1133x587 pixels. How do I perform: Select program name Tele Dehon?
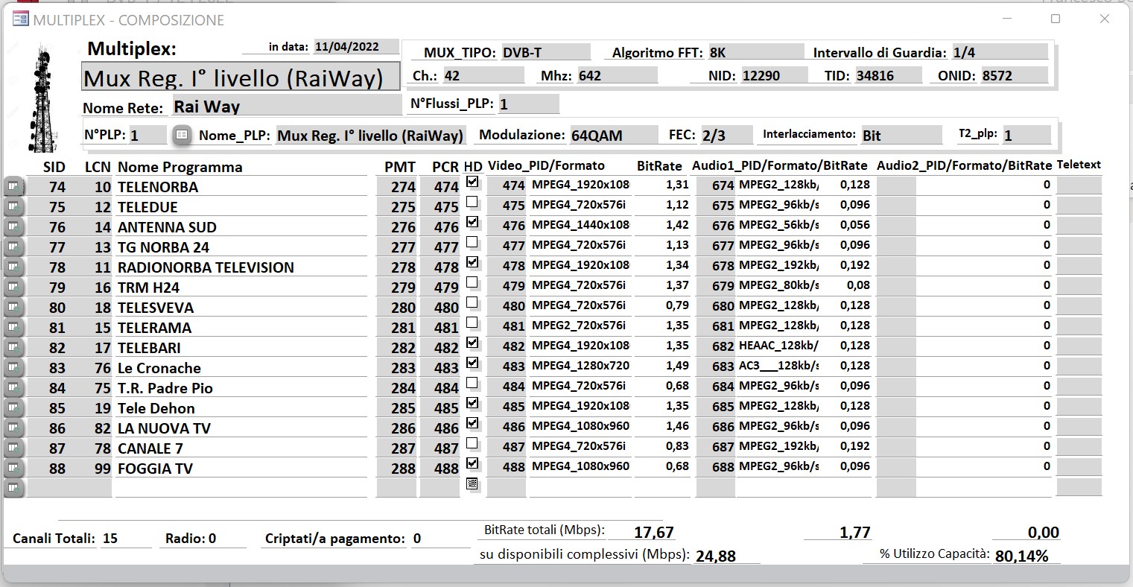(156, 408)
